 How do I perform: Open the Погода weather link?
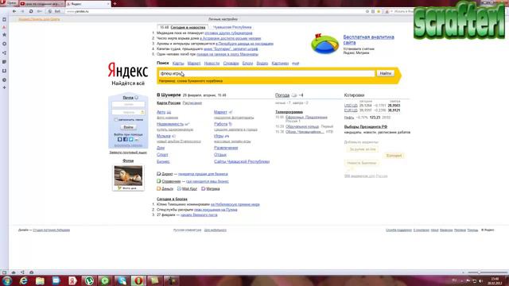282,95
